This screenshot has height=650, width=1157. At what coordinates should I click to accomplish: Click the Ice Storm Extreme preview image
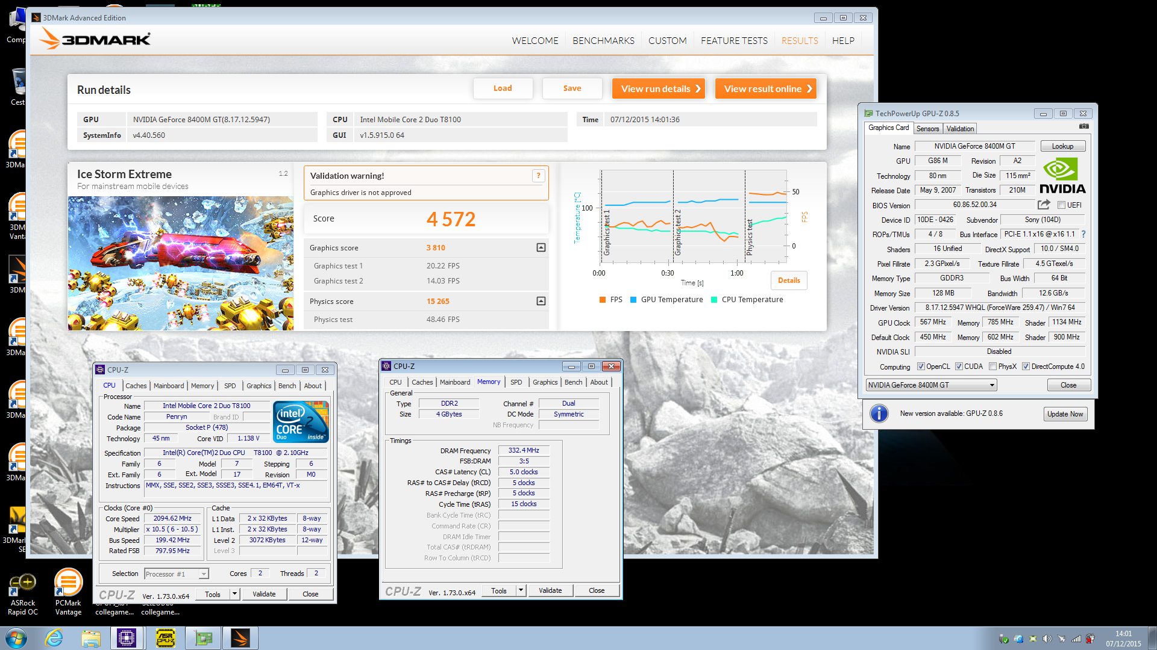[x=181, y=263]
